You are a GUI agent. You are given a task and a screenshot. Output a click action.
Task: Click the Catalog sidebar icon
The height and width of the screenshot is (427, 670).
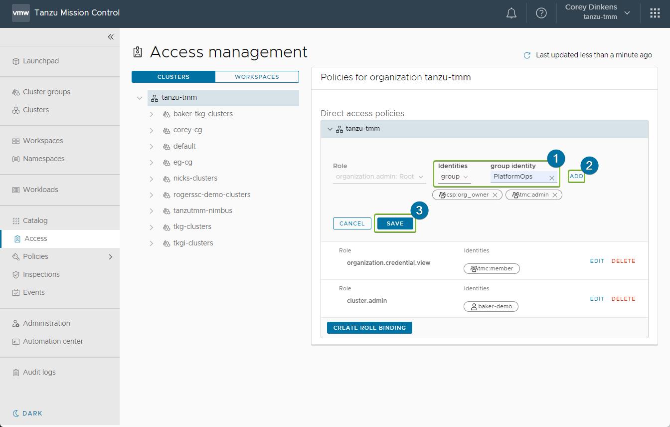click(16, 221)
